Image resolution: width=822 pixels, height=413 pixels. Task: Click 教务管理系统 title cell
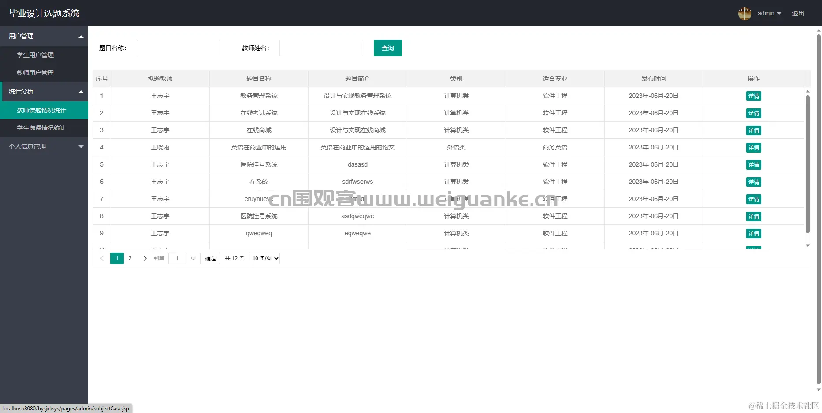pyautogui.click(x=259, y=96)
